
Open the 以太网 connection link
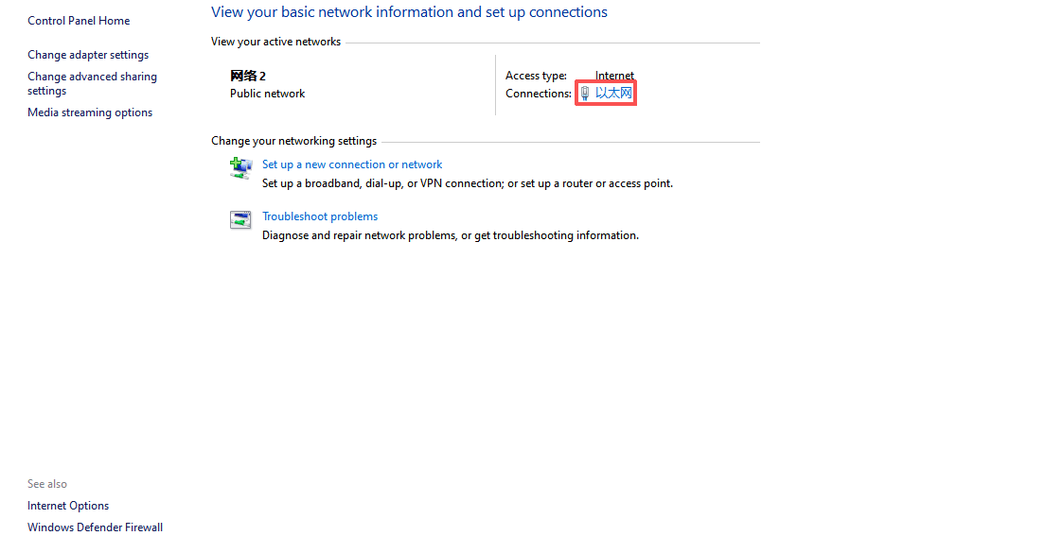pos(613,94)
